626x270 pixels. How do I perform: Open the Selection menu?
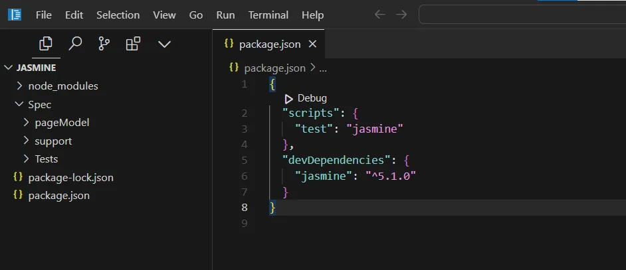tap(118, 15)
